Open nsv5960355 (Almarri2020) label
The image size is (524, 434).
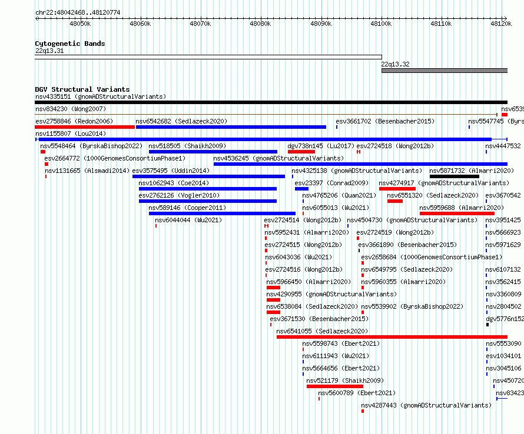coord(403,282)
